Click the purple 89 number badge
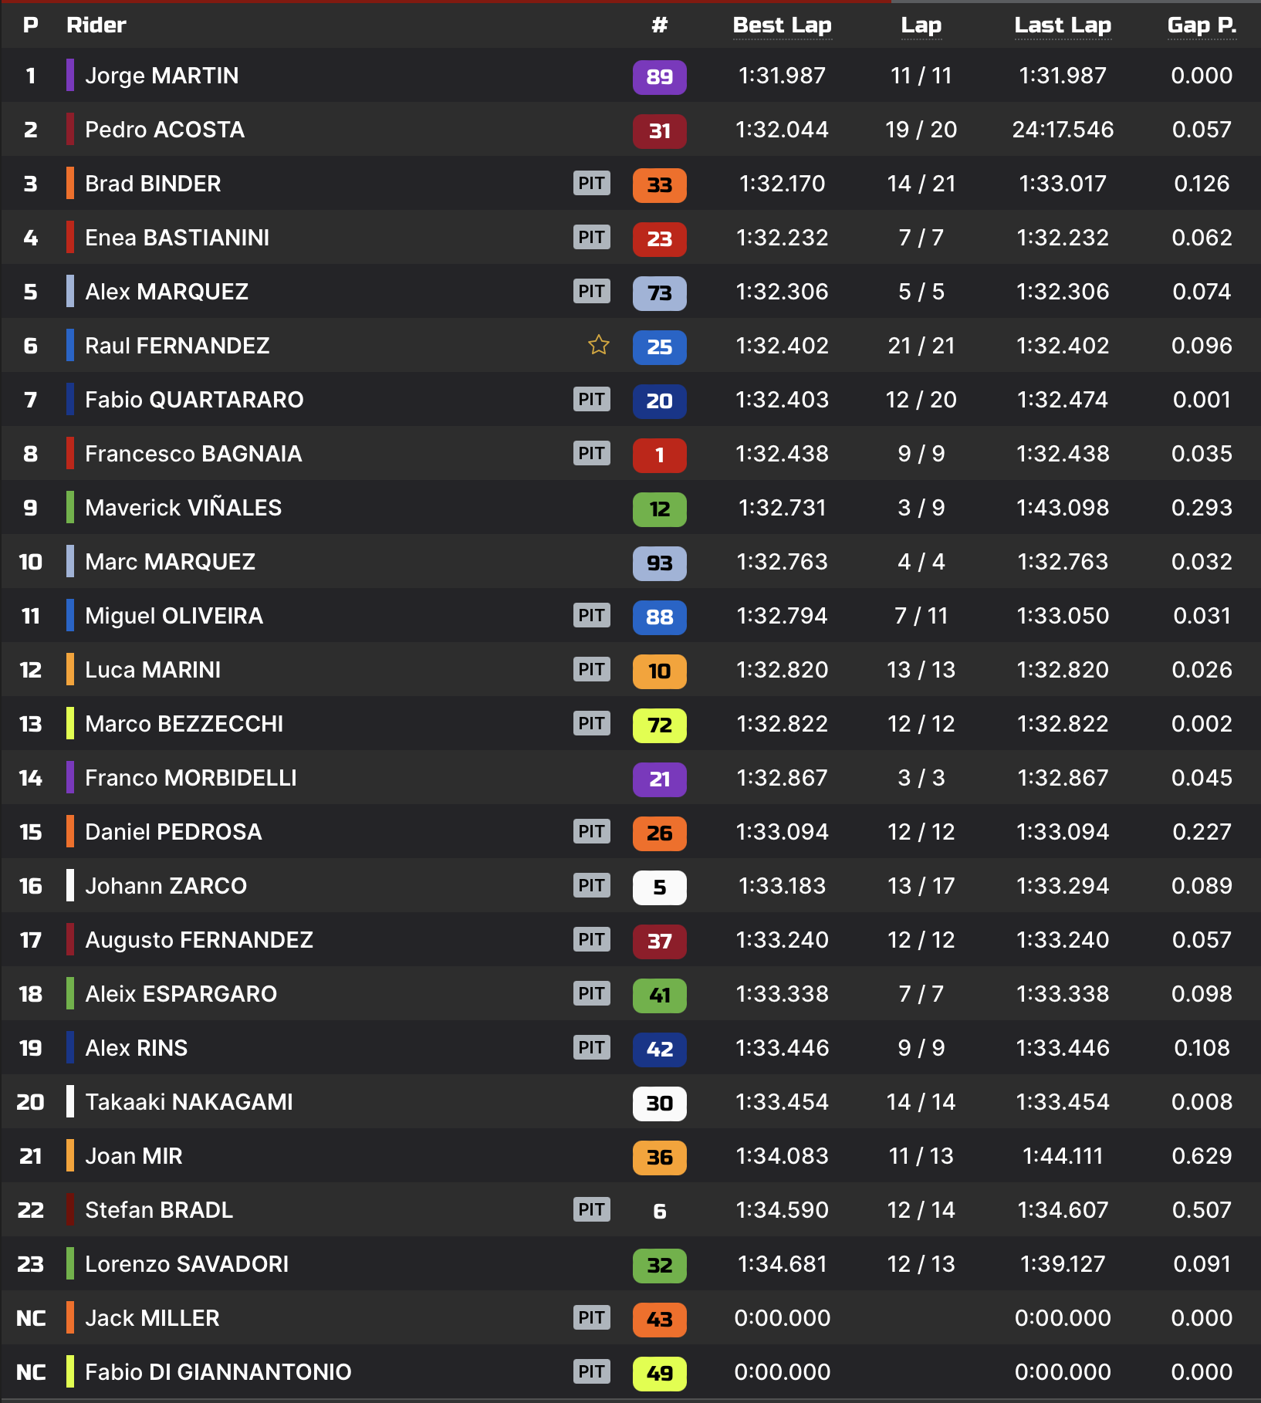Image resolution: width=1261 pixels, height=1403 pixels. click(x=659, y=76)
